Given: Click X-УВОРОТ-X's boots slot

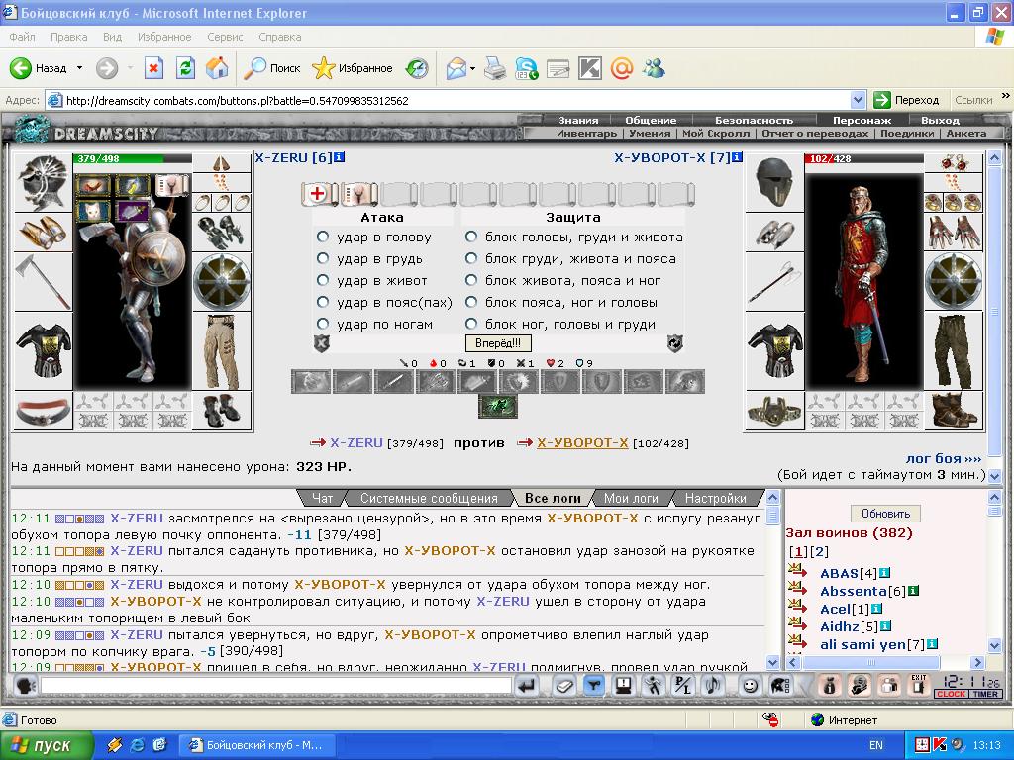Looking at the screenshot, I should [x=954, y=411].
